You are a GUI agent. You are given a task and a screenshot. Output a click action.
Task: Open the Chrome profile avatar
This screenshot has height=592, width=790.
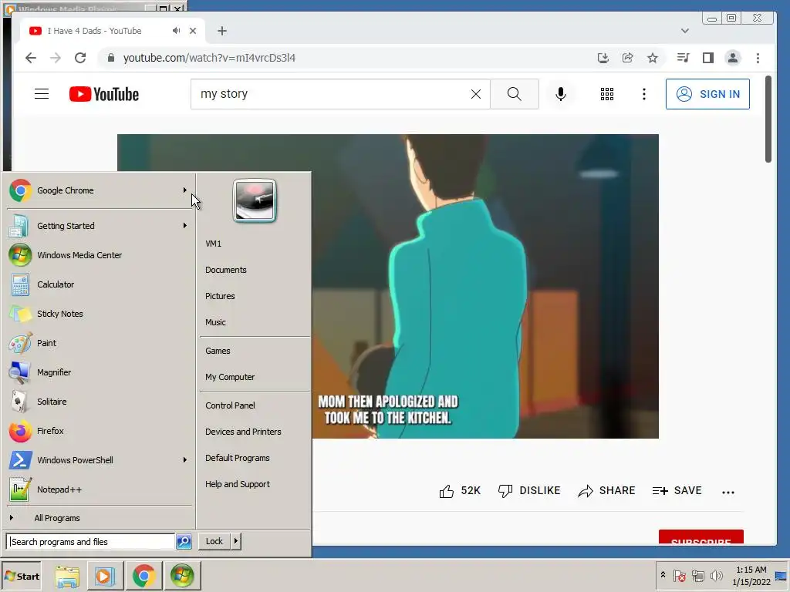pos(733,58)
